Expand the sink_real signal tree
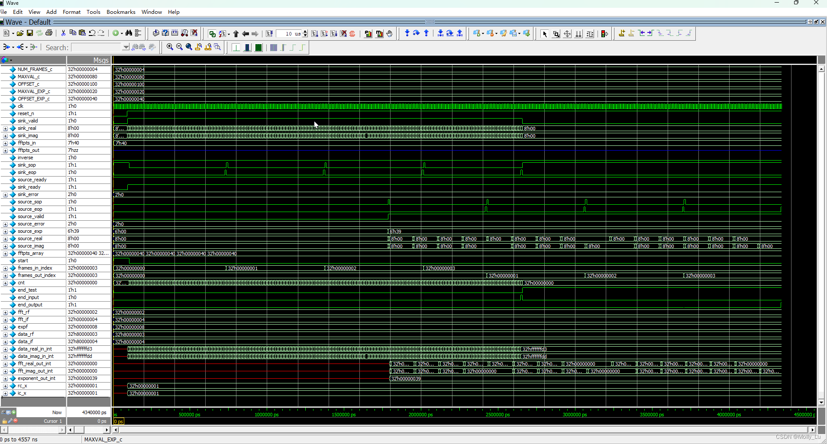Screen dimensions: 827x444 5,128
